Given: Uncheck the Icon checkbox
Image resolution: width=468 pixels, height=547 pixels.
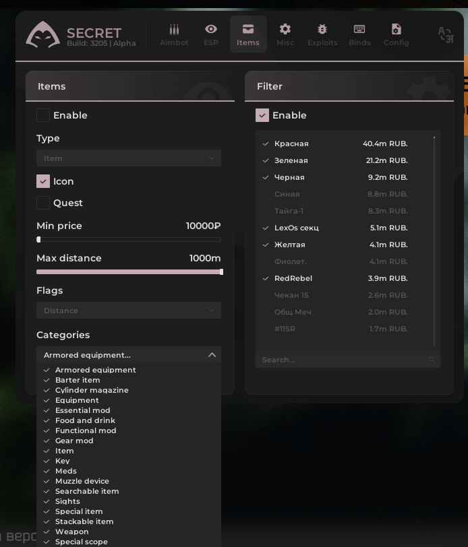Looking at the screenshot, I should [x=43, y=181].
